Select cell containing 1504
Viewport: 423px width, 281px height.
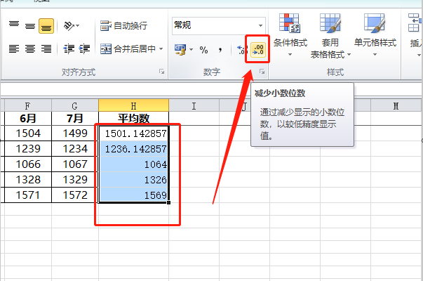point(28,133)
